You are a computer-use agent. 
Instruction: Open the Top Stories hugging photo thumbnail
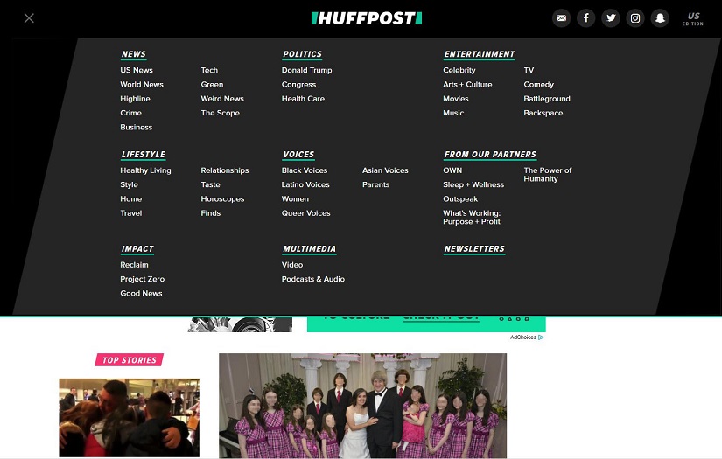click(x=129, y=418)
